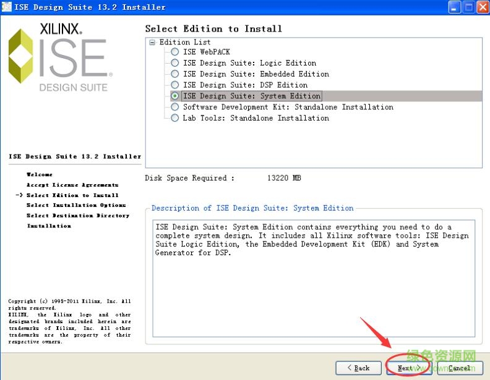490x380 pixels.
Task: Go back with the Back button
Action: [x=358, y=368]
